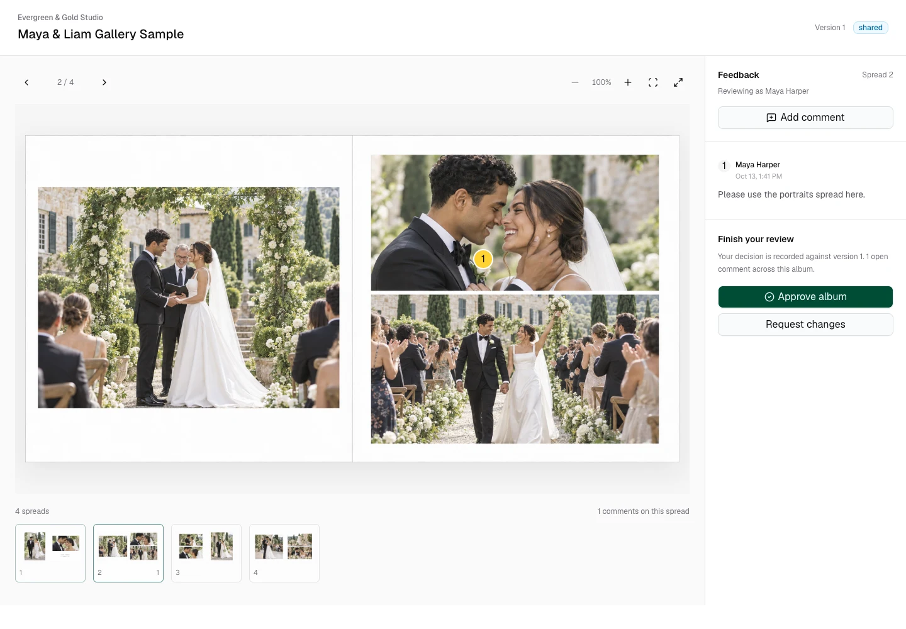Go to the previous spread arrow
Viewport: 906px width, 629px height.
[x=26, y=82]
